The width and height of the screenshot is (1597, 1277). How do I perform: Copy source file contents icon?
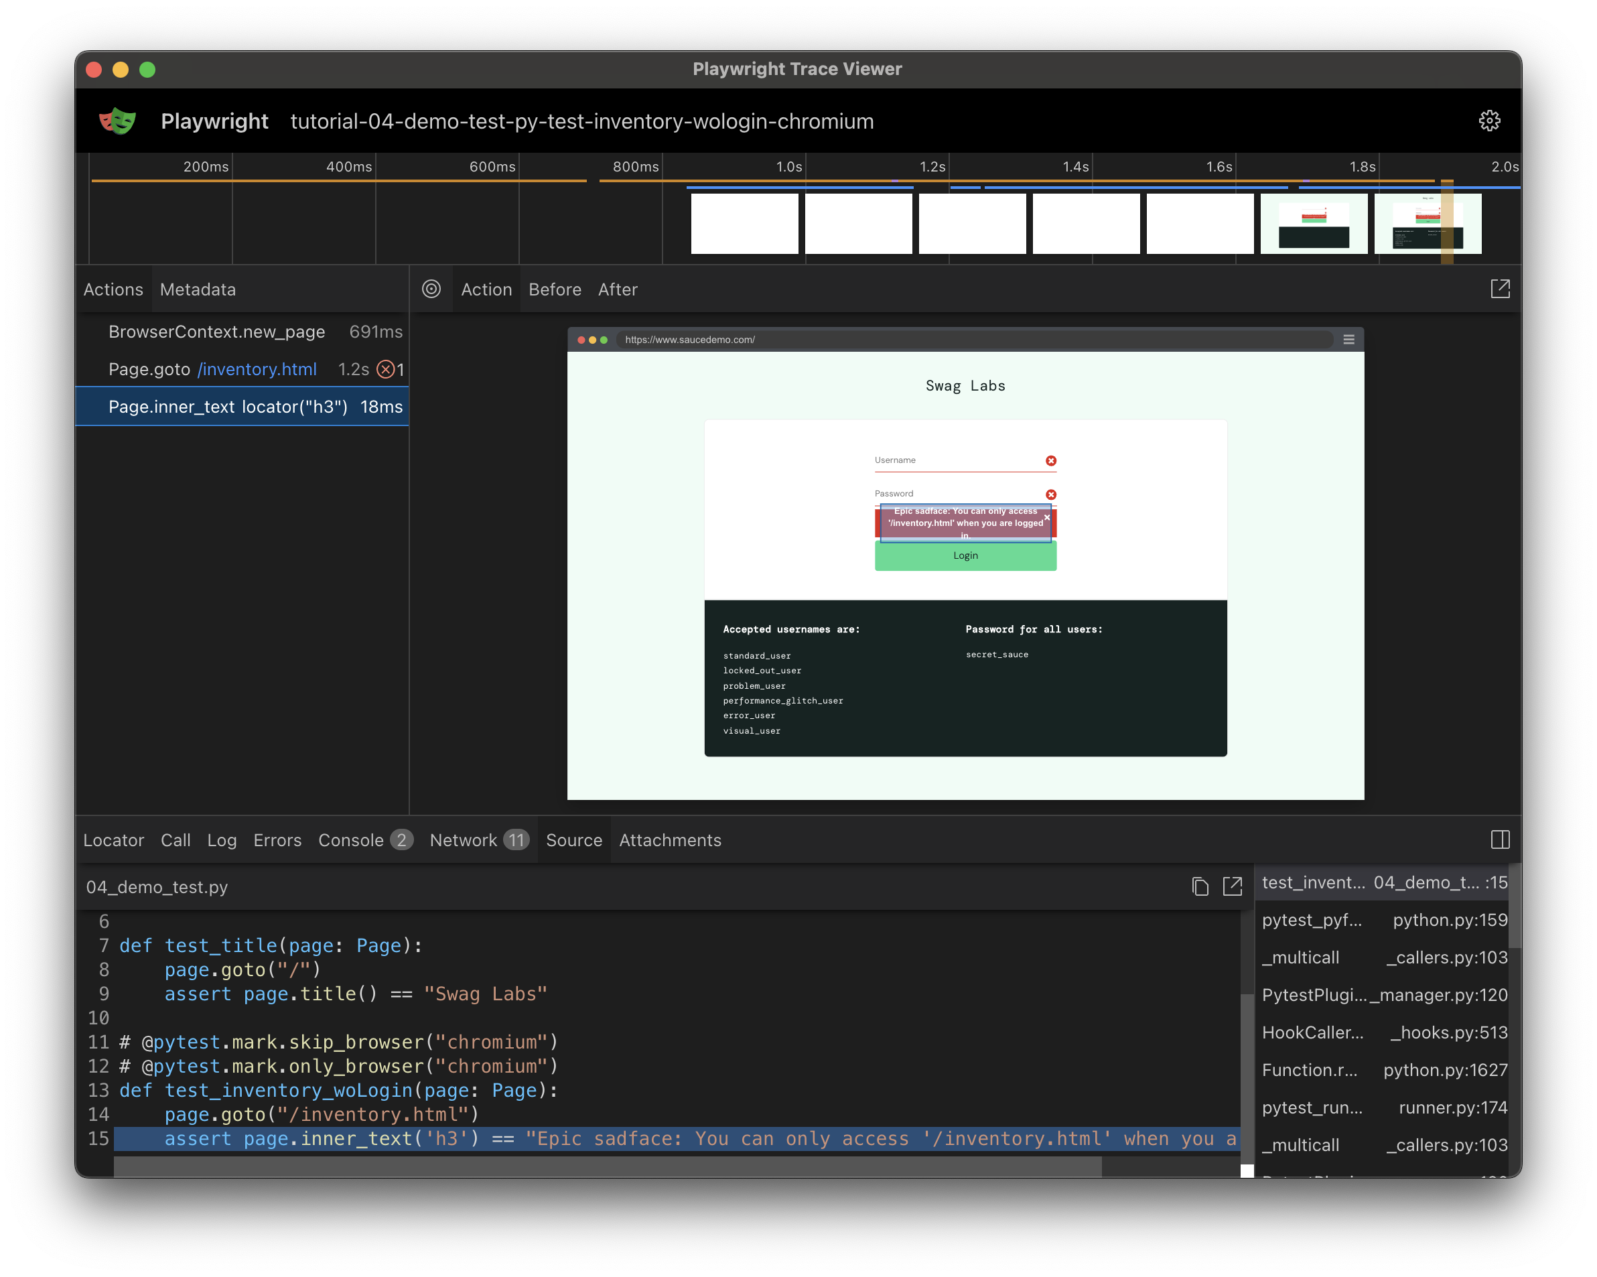point(1200,886)
